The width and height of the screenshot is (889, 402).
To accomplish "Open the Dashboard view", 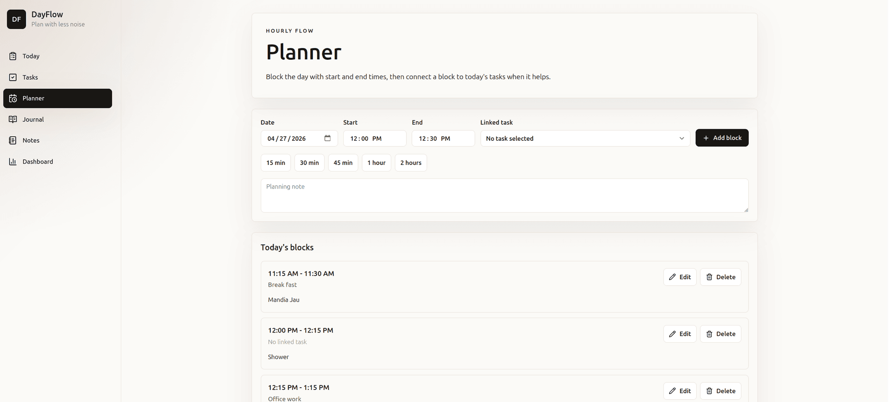I will pos(57,162).
